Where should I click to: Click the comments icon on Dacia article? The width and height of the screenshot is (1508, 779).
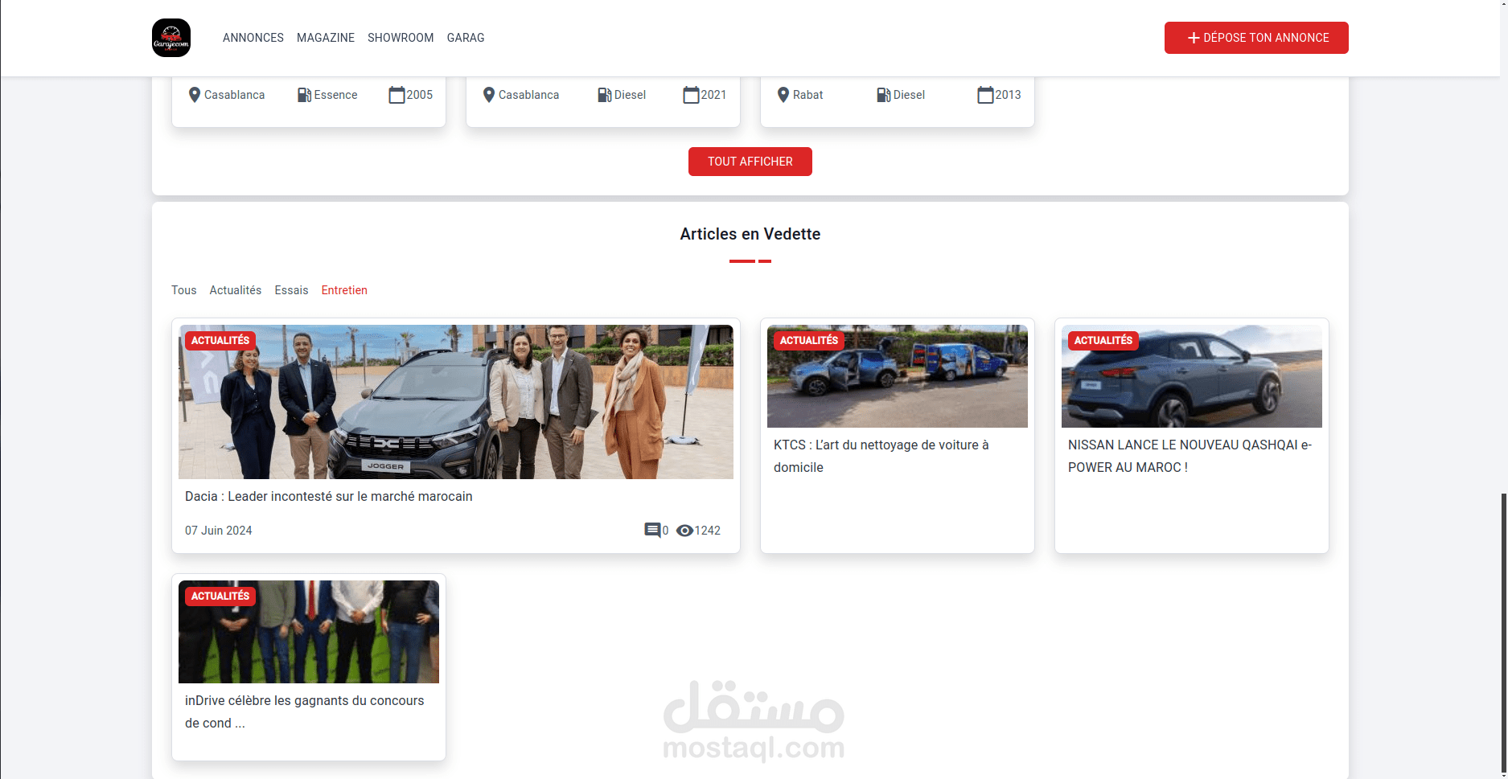click(x=652, y=531)
